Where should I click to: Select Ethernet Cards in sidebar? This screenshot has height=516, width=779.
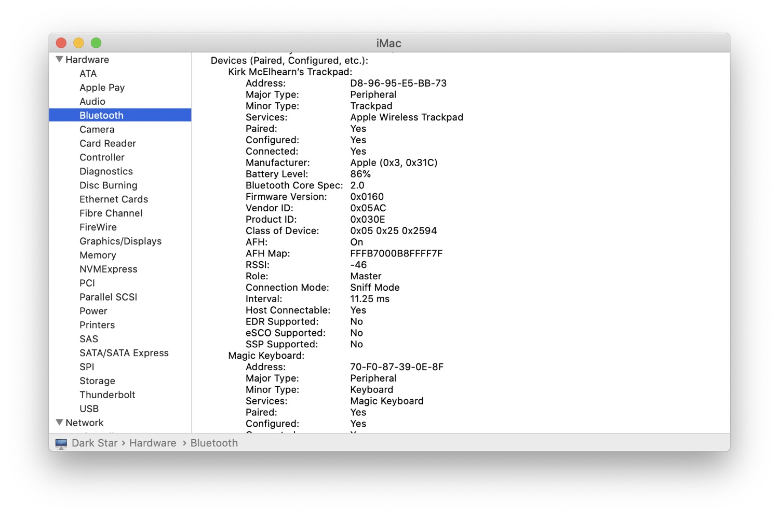[x=114, y=199]
